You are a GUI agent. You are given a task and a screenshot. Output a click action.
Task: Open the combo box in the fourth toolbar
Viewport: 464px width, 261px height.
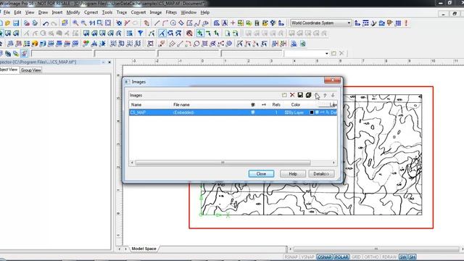pyautogui.click(x=307, y=53)
